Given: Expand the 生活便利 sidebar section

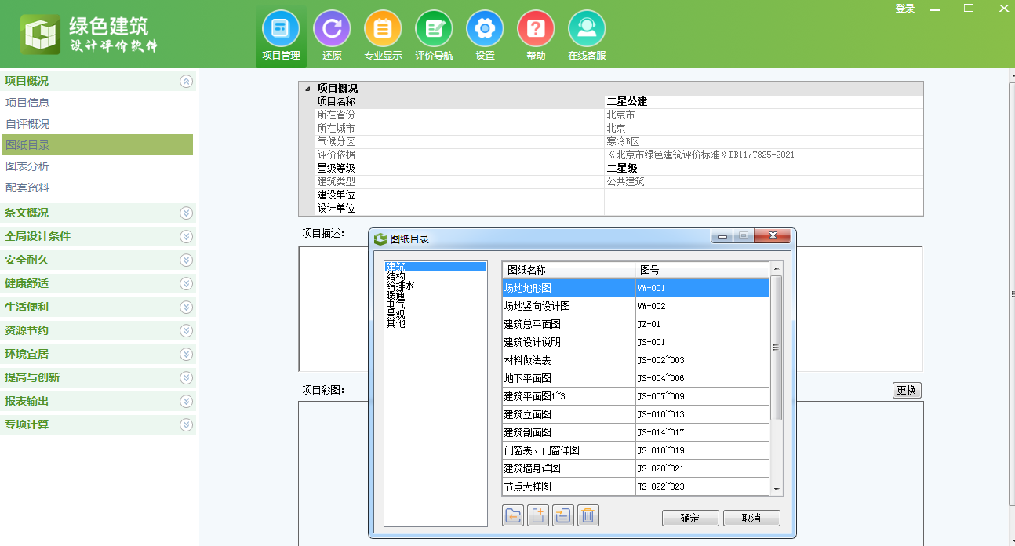Looking at the screenshot, I should pos(186,307).
